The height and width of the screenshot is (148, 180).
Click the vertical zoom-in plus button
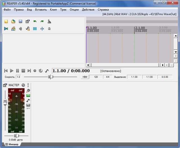pyautogui.click(x=176, y=56)
